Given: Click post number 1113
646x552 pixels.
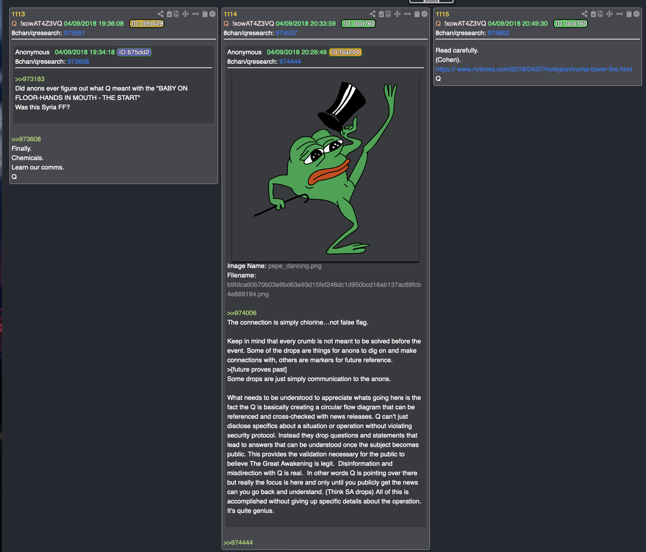Looking at the screenshot, I should (x=18, y=14).
